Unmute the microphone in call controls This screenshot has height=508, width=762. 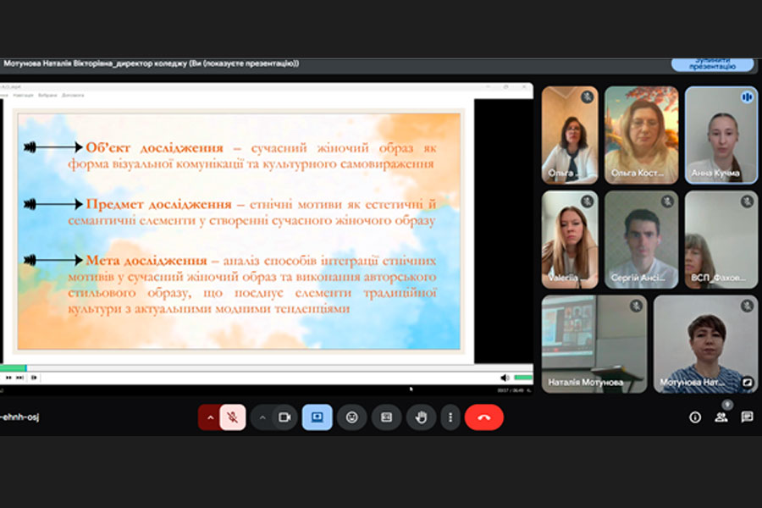pos(233,417)
